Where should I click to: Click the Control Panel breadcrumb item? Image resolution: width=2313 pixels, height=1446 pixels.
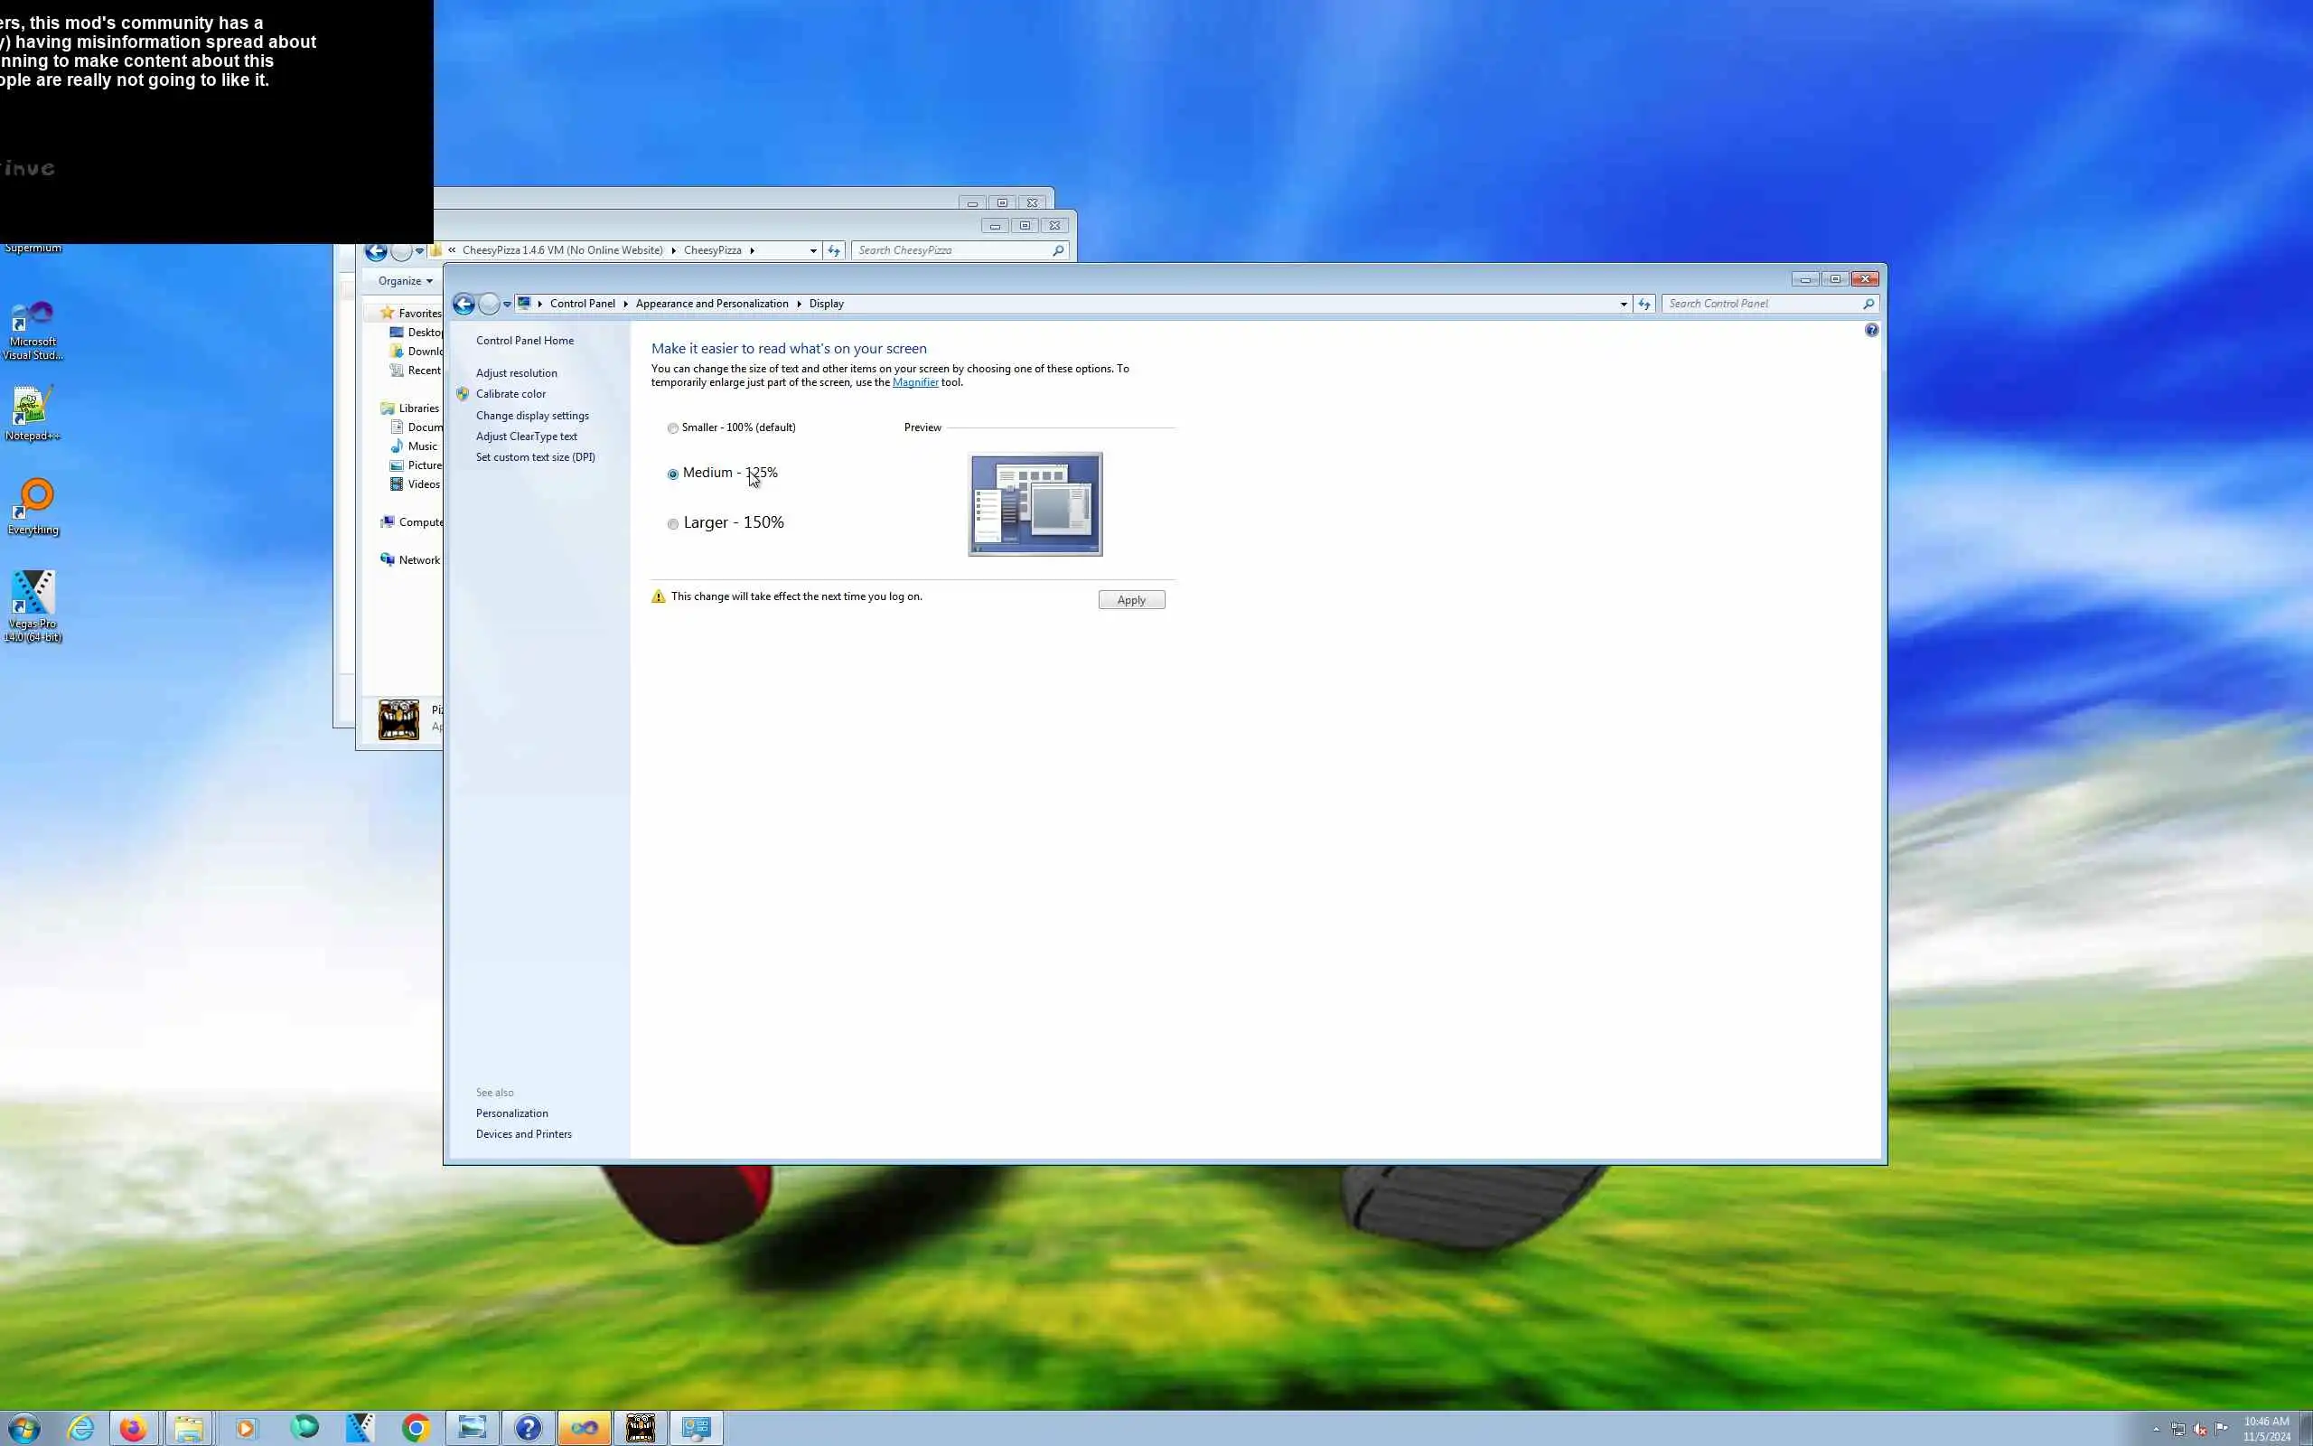coord(582,305)
